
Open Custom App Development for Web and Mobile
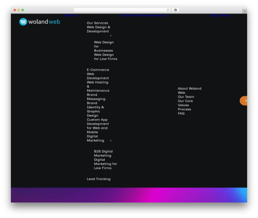[x=98, y=126]
